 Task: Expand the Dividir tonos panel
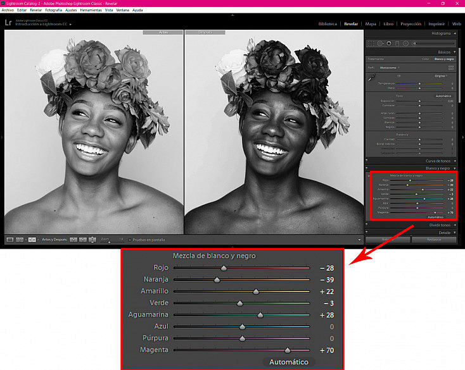pos(455,225)
